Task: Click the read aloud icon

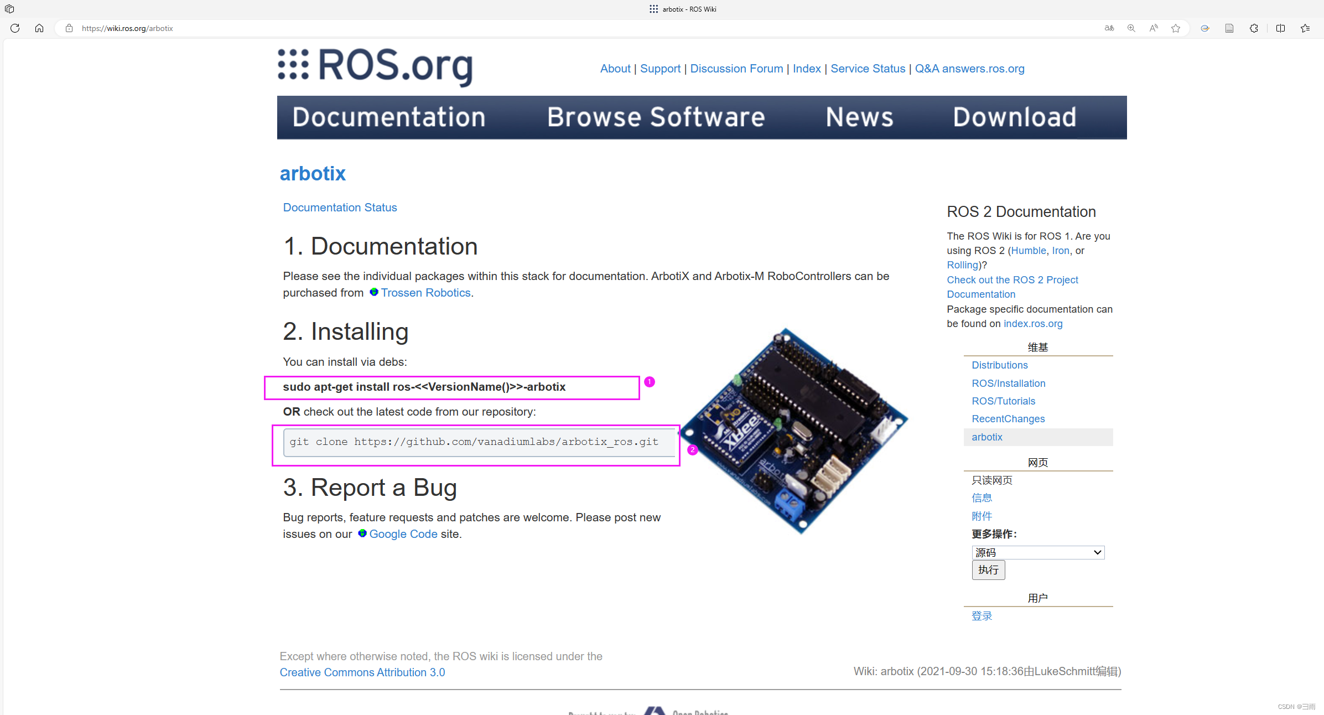Action: 1154,28
